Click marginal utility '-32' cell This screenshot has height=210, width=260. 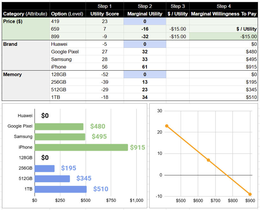[145, 37]
